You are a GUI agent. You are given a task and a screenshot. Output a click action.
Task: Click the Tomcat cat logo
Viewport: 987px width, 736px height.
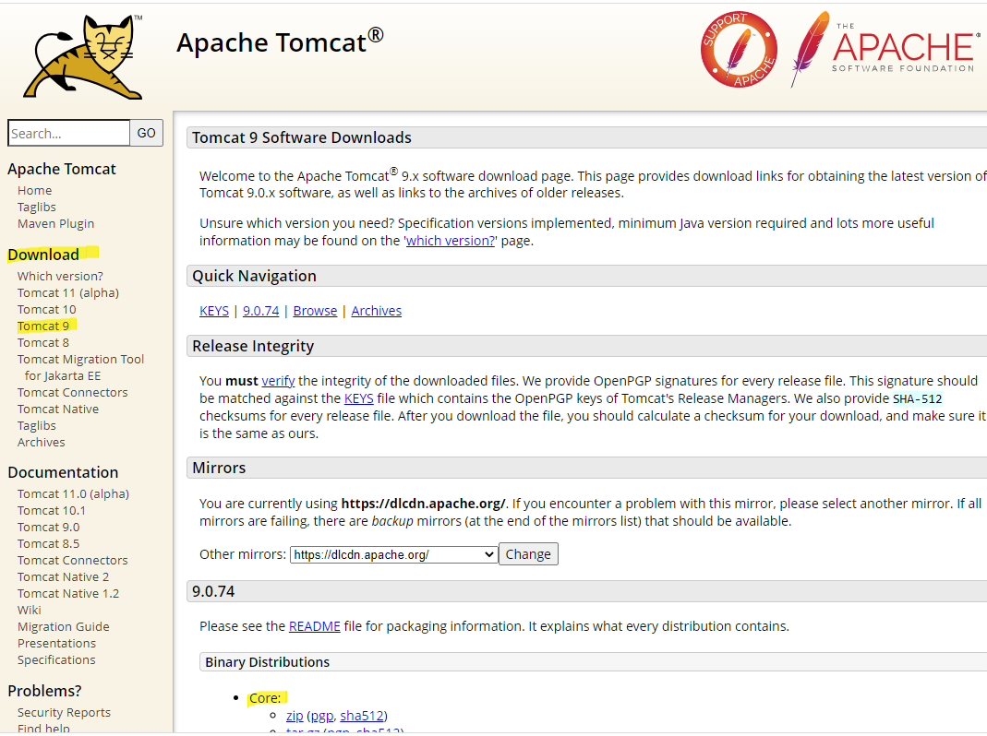pyautogui.click(x=83, y=57)
